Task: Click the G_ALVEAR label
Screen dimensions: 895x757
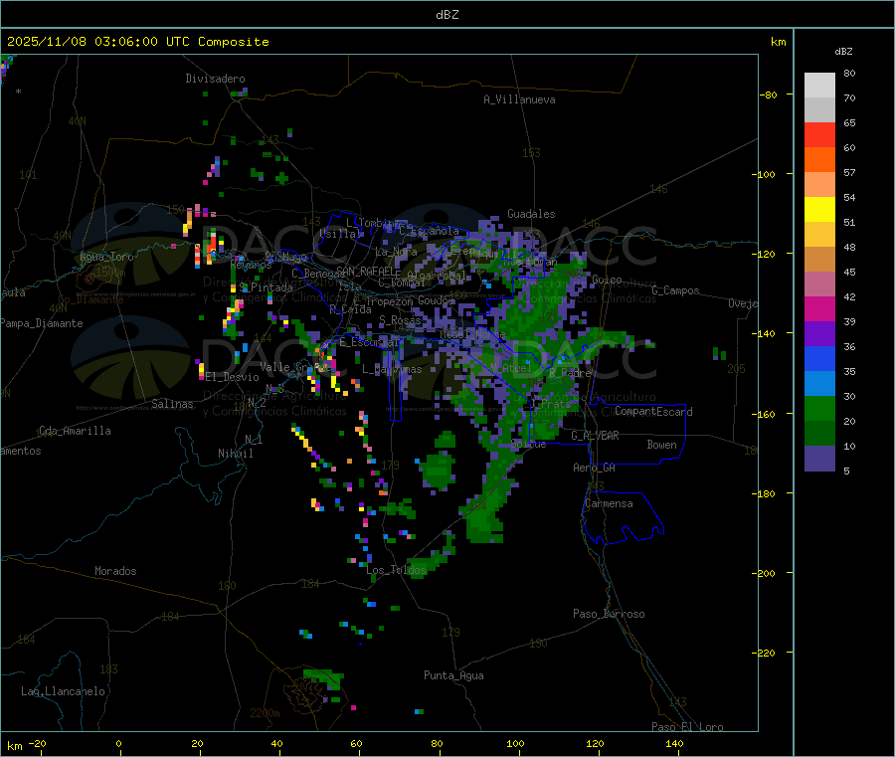Action: pyautogui.click(x=596, y=436)
